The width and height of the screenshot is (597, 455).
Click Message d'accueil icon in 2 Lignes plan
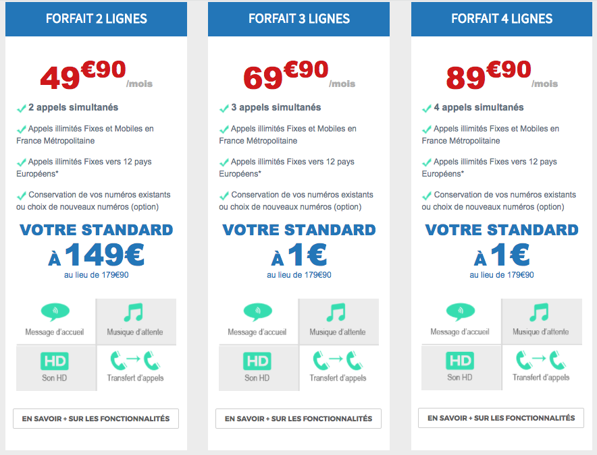click(55, 311)
